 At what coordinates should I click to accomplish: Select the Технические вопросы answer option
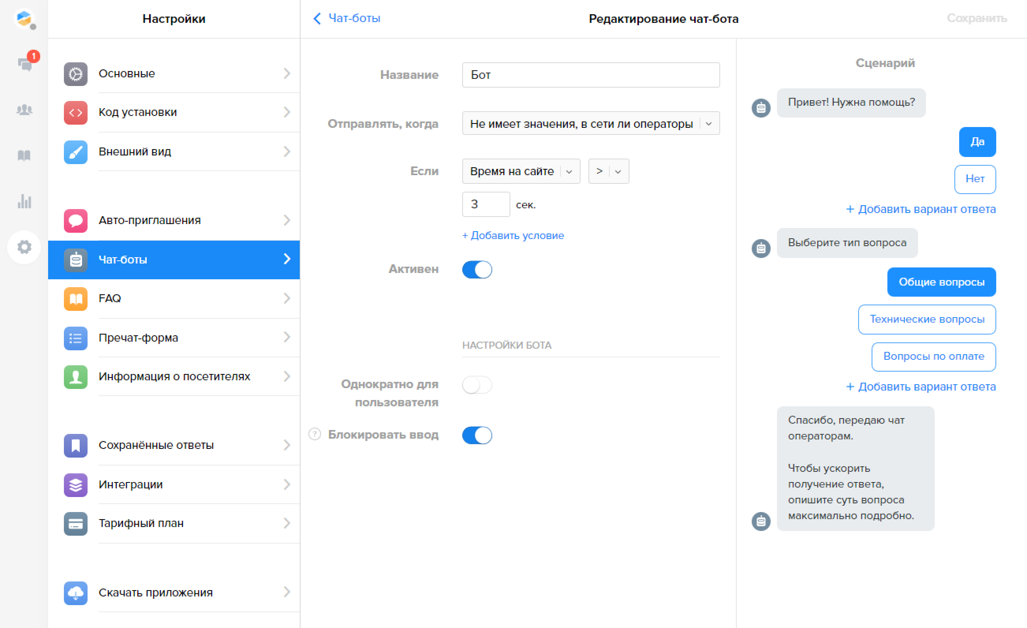click(x=926, y=320)
